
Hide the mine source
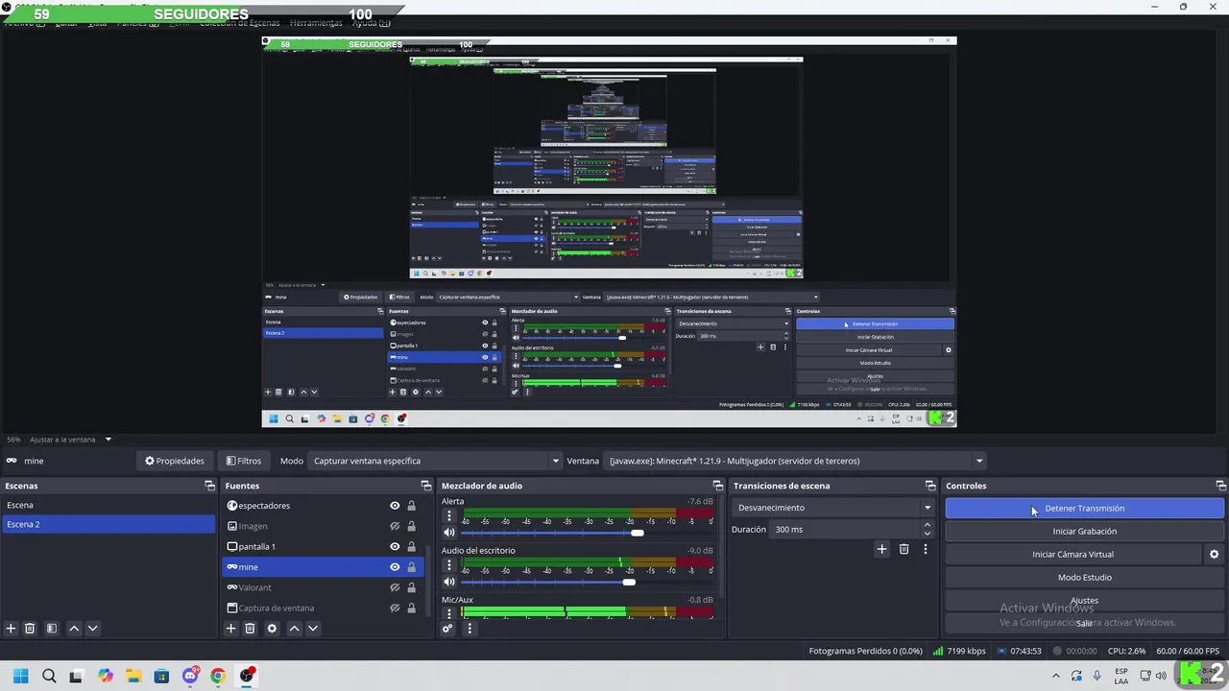(395, 567)
